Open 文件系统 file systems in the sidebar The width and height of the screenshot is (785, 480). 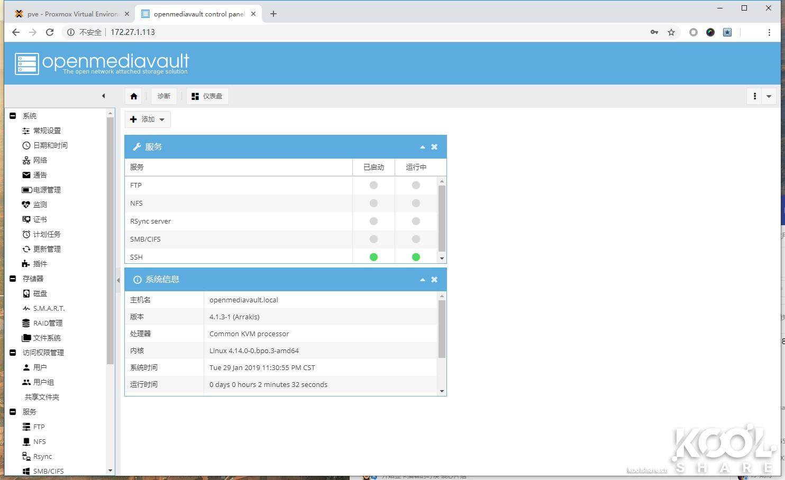42,338
